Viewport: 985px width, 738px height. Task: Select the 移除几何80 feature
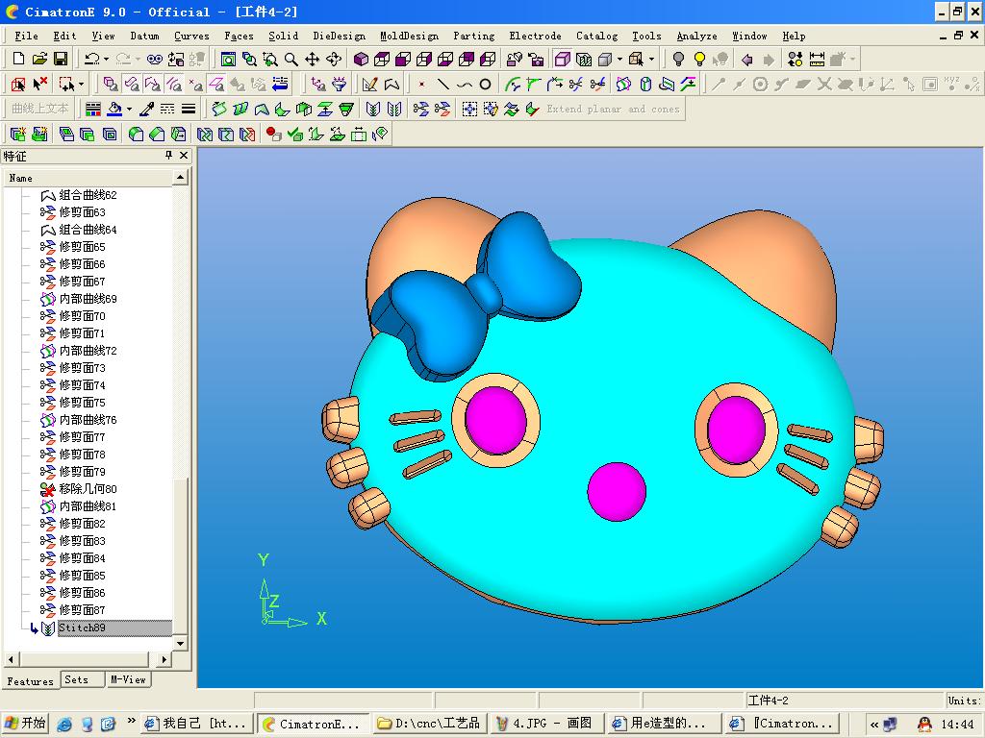[88, 489]
